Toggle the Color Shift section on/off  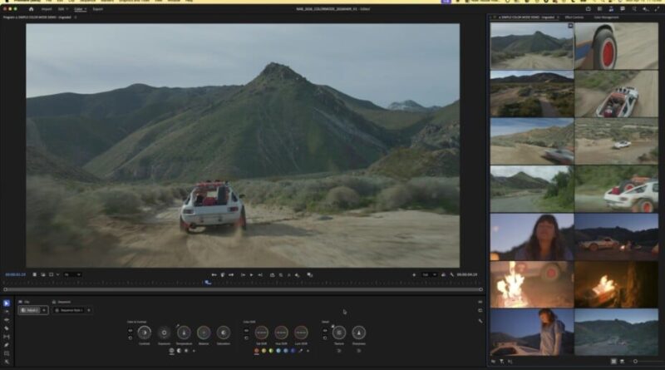pyautogui.click(x=247, y=331)
